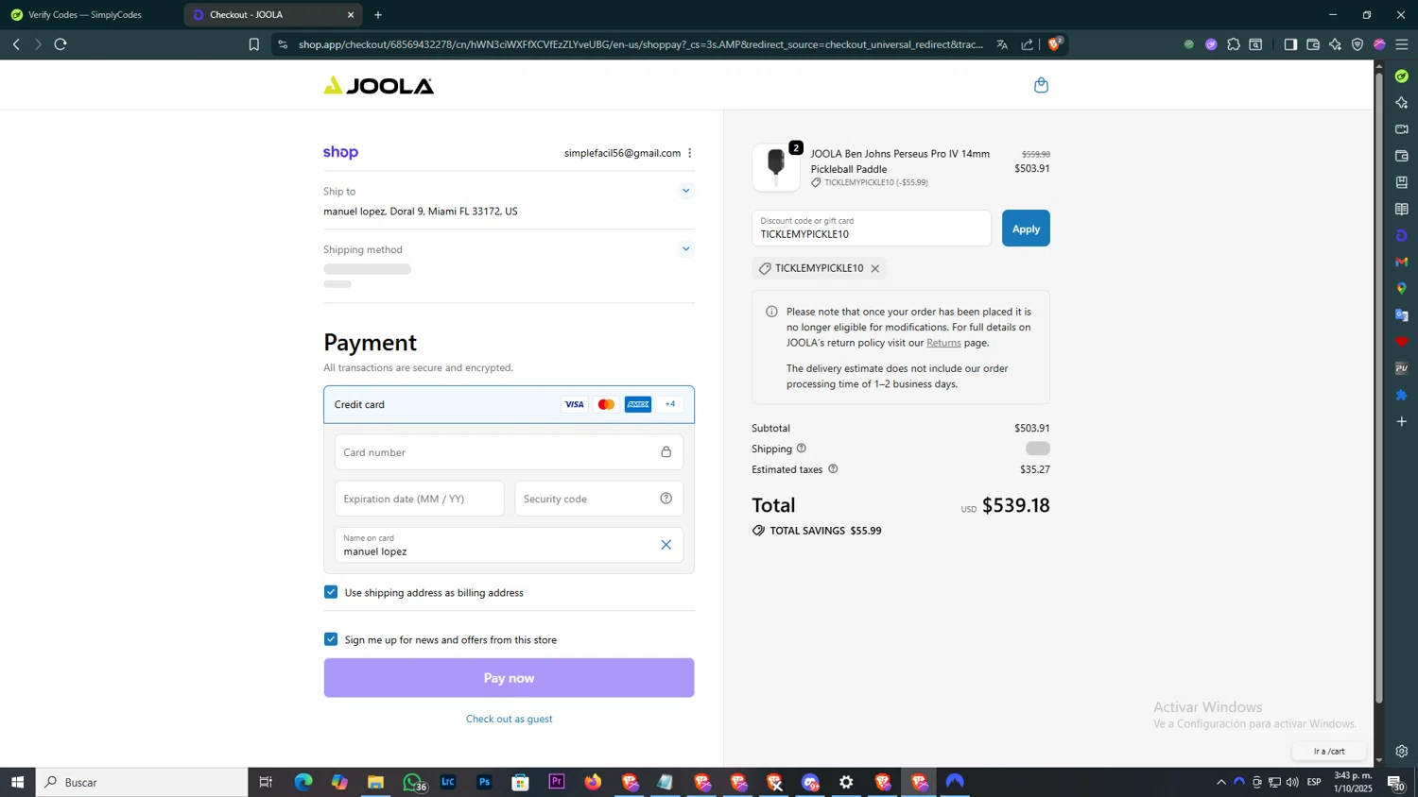Open a new browser tab
Screen dimensions: 1418x797
pyautogui.click(x=378, y=15)
